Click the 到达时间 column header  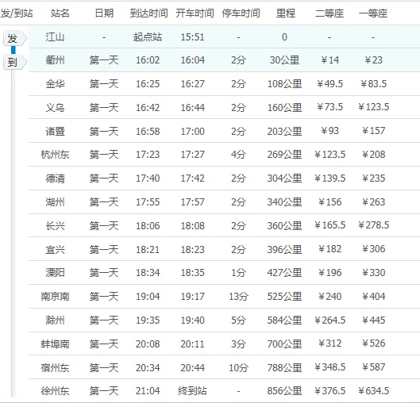click(148, 13)
